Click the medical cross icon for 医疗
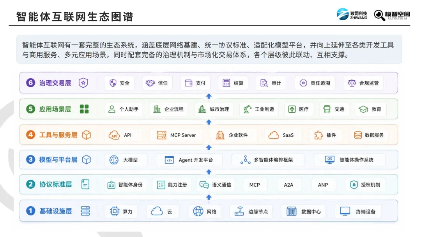Image resolution: width=421 pixels, height=237 pixels. [292, 109]
